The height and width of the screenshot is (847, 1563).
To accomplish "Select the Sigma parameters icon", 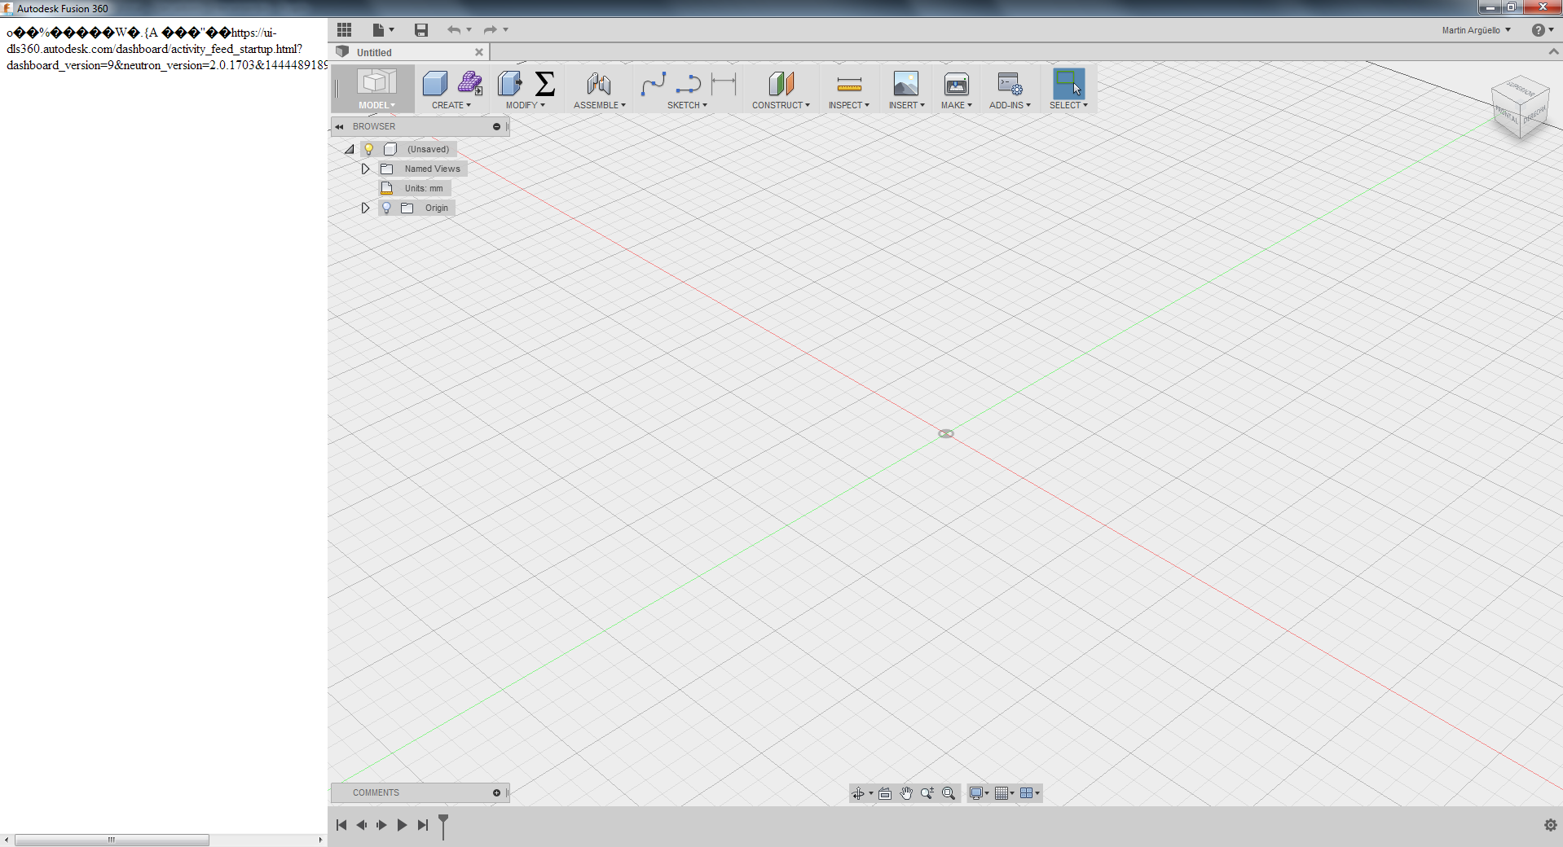I will [545, 84].
